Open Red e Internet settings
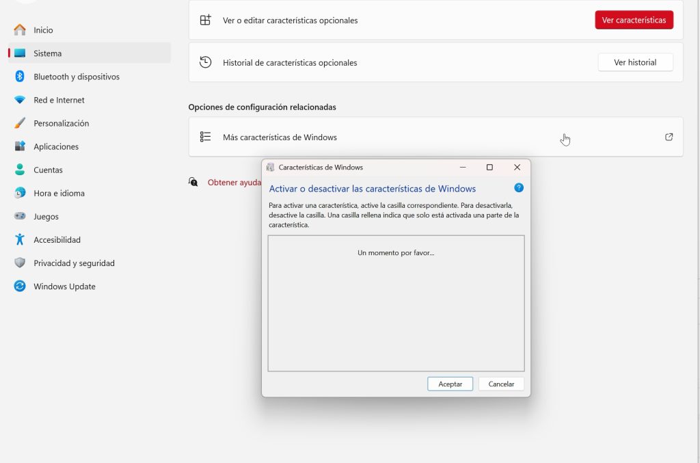The height and width of the screenshot is (463, 700). tap(90, 100)
